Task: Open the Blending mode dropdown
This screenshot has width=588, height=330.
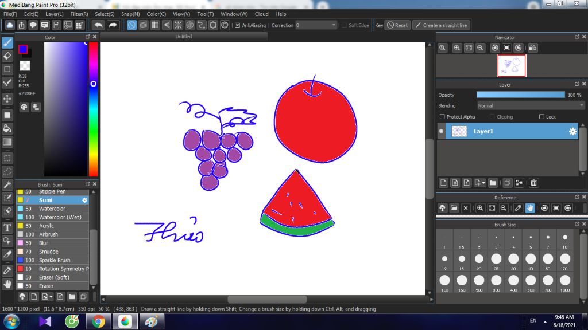Action: 531,106
